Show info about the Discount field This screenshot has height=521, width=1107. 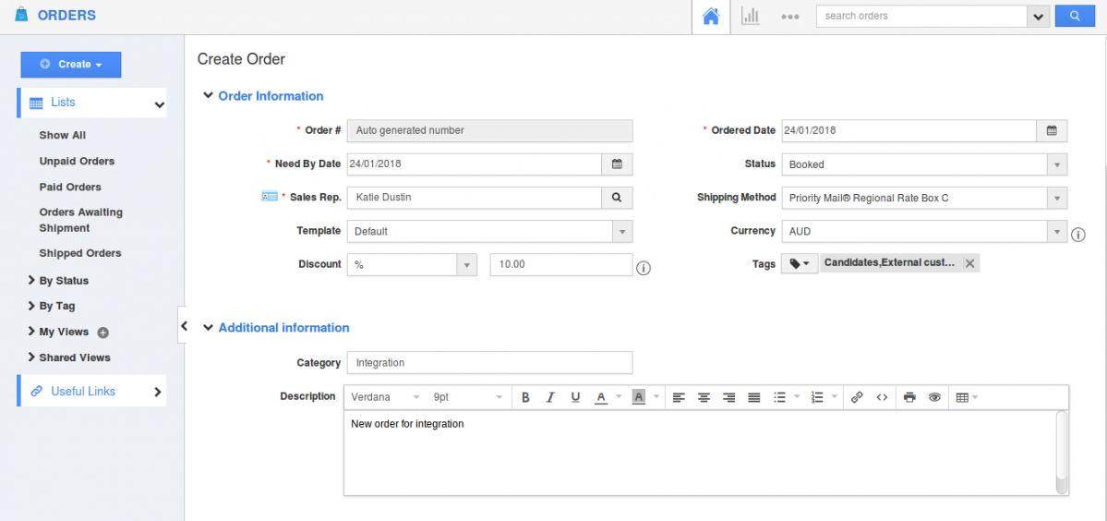644,268
